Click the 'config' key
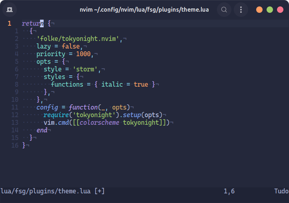The width and height of the screenshot is (289, 203). (x=47, y=108)
